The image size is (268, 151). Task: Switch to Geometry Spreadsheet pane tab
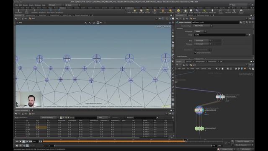(x=81, y=15)
